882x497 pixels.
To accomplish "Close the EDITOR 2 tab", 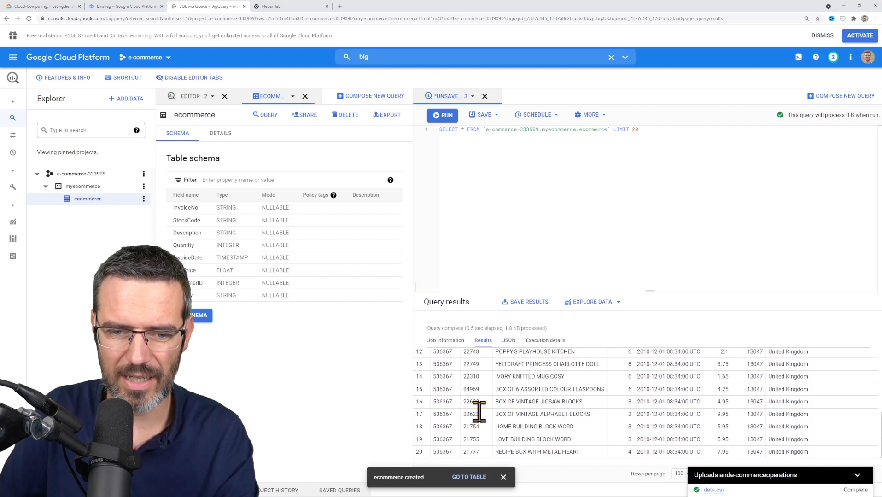I will pos(225,96).
